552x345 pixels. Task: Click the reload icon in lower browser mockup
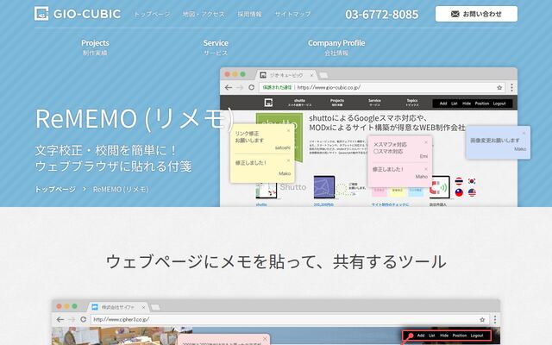[x=83, y=319]
